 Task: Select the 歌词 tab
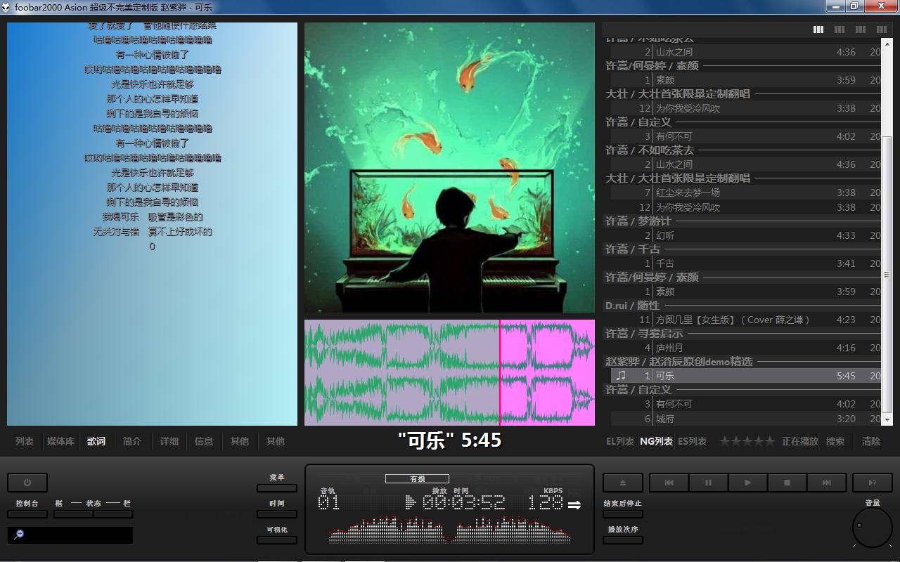[96, 441]
